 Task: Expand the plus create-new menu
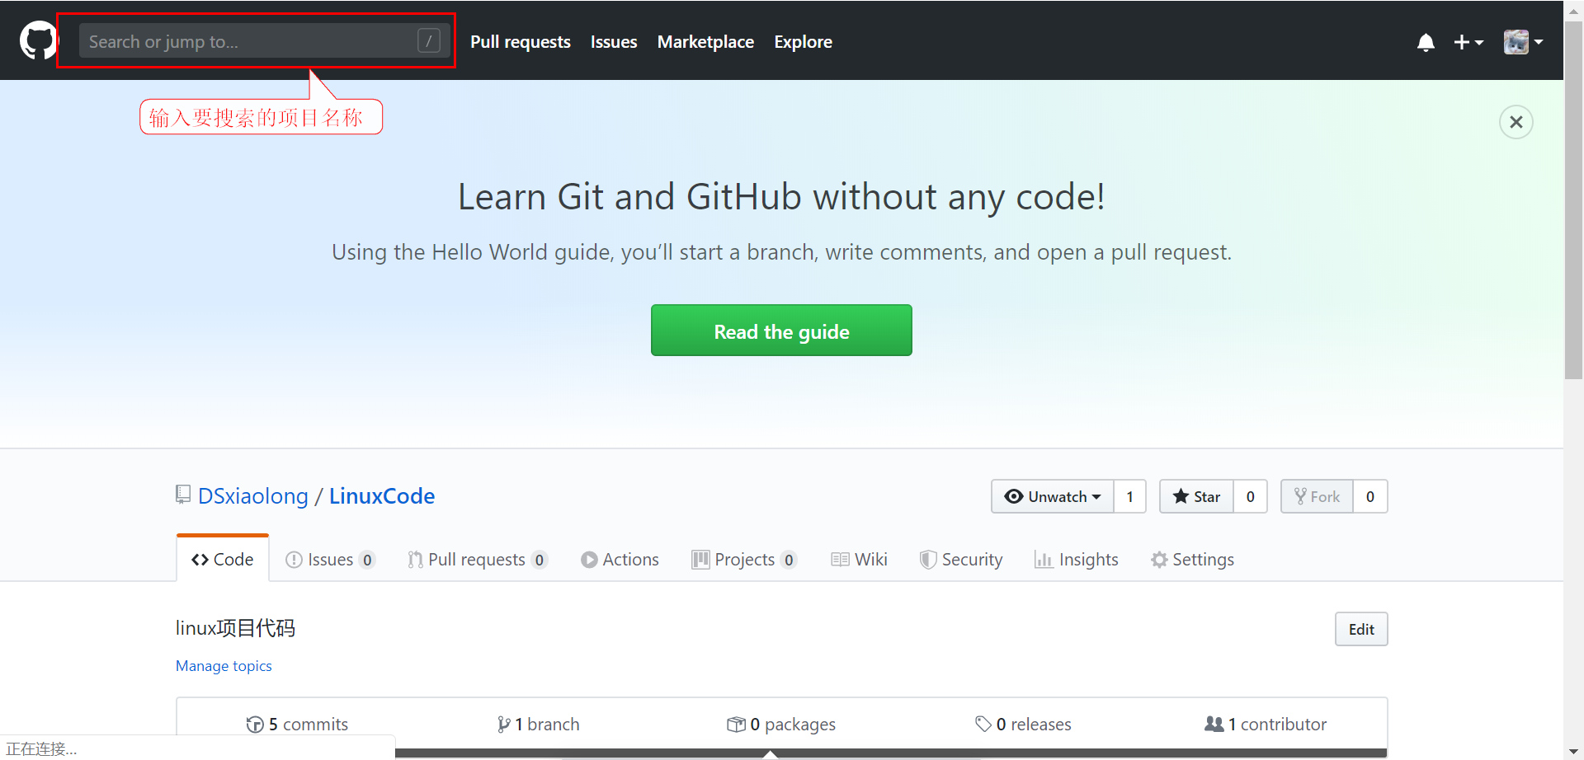pyautogui.click(x=1468, y=42)
